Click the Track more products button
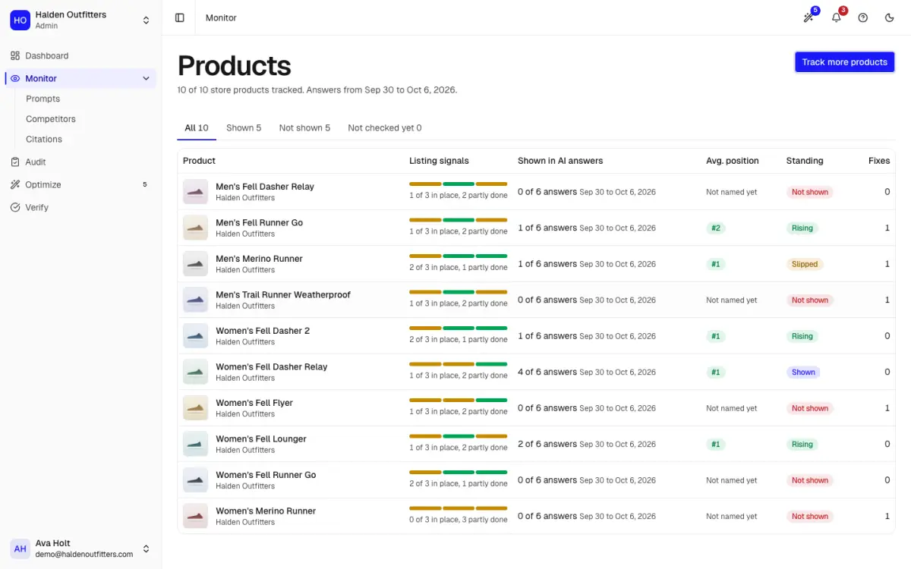This screenshot has width=911, height=569. (844, 62)
